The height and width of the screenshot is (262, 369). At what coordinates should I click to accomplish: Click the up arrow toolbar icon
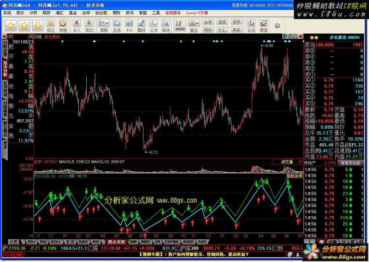[24, 25]
